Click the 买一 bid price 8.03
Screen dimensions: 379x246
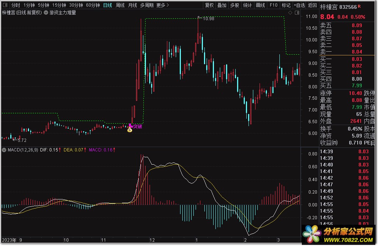pos(357,59)
